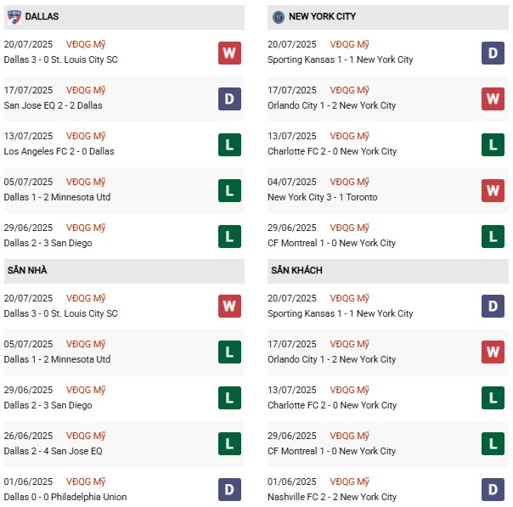The height and width of the screenshot is (507, 513).
Task: Click W badge for Dallas vs St. Louis in the top Dallas list
Action: 229,53
